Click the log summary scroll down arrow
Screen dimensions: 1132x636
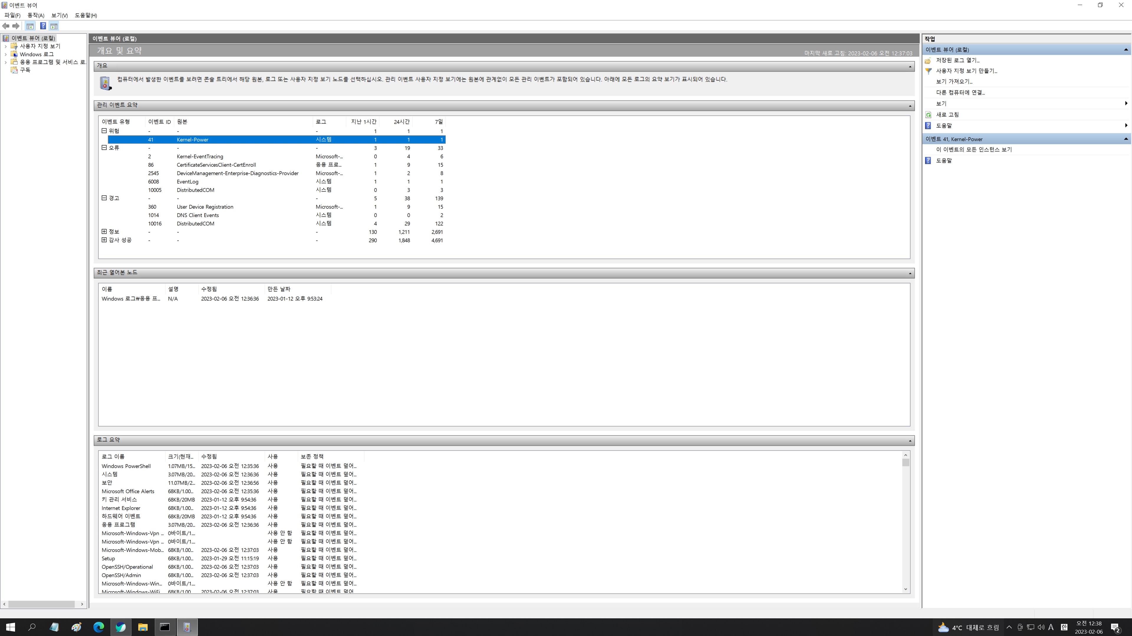pos(905,589)
